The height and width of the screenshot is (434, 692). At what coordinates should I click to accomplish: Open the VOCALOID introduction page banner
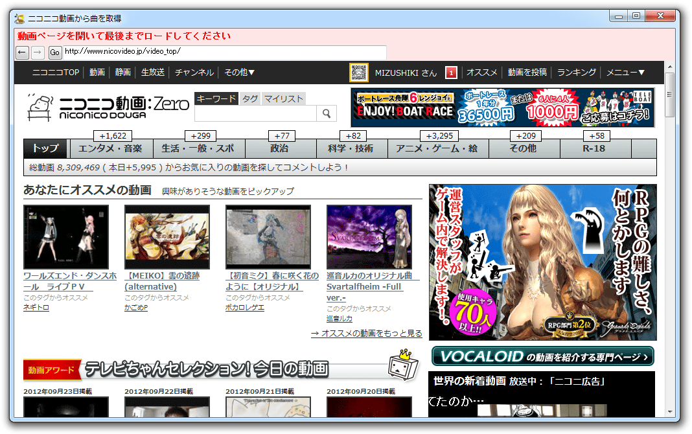click(x=543, y=356)
